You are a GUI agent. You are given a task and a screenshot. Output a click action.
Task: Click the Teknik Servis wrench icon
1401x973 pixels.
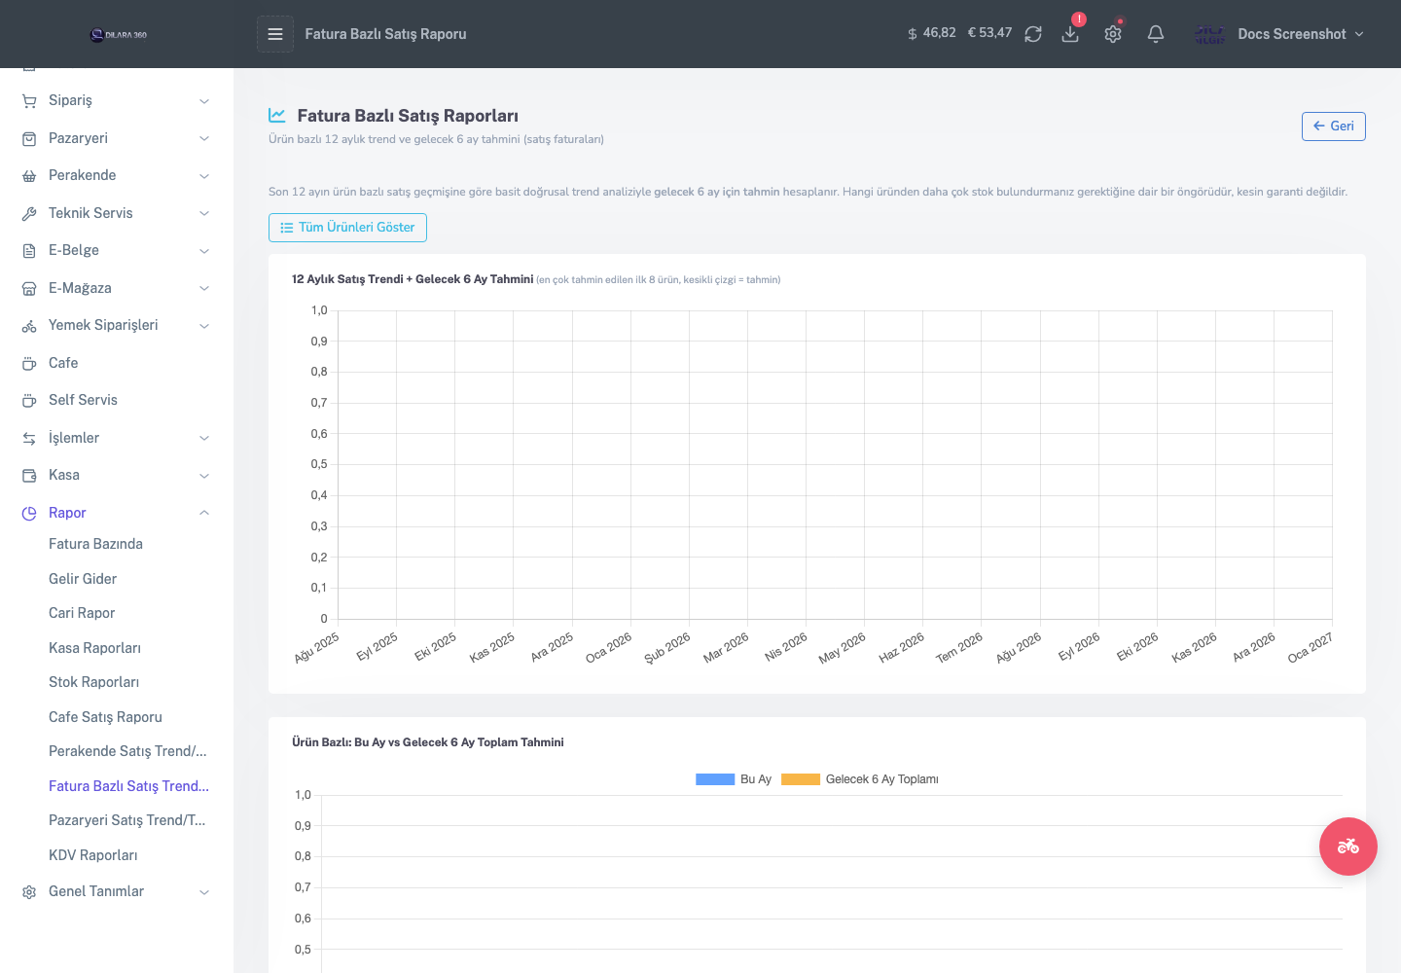29,213
